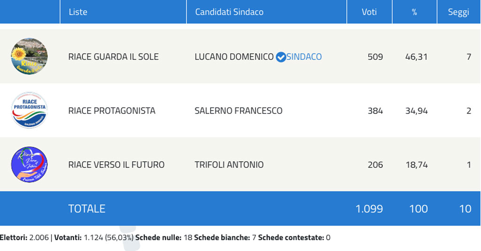The height and width of the screenshot is (251, 481).
Task: Click the Riace Guarda il Sole sunflower logo
Action: click(29, 56)
